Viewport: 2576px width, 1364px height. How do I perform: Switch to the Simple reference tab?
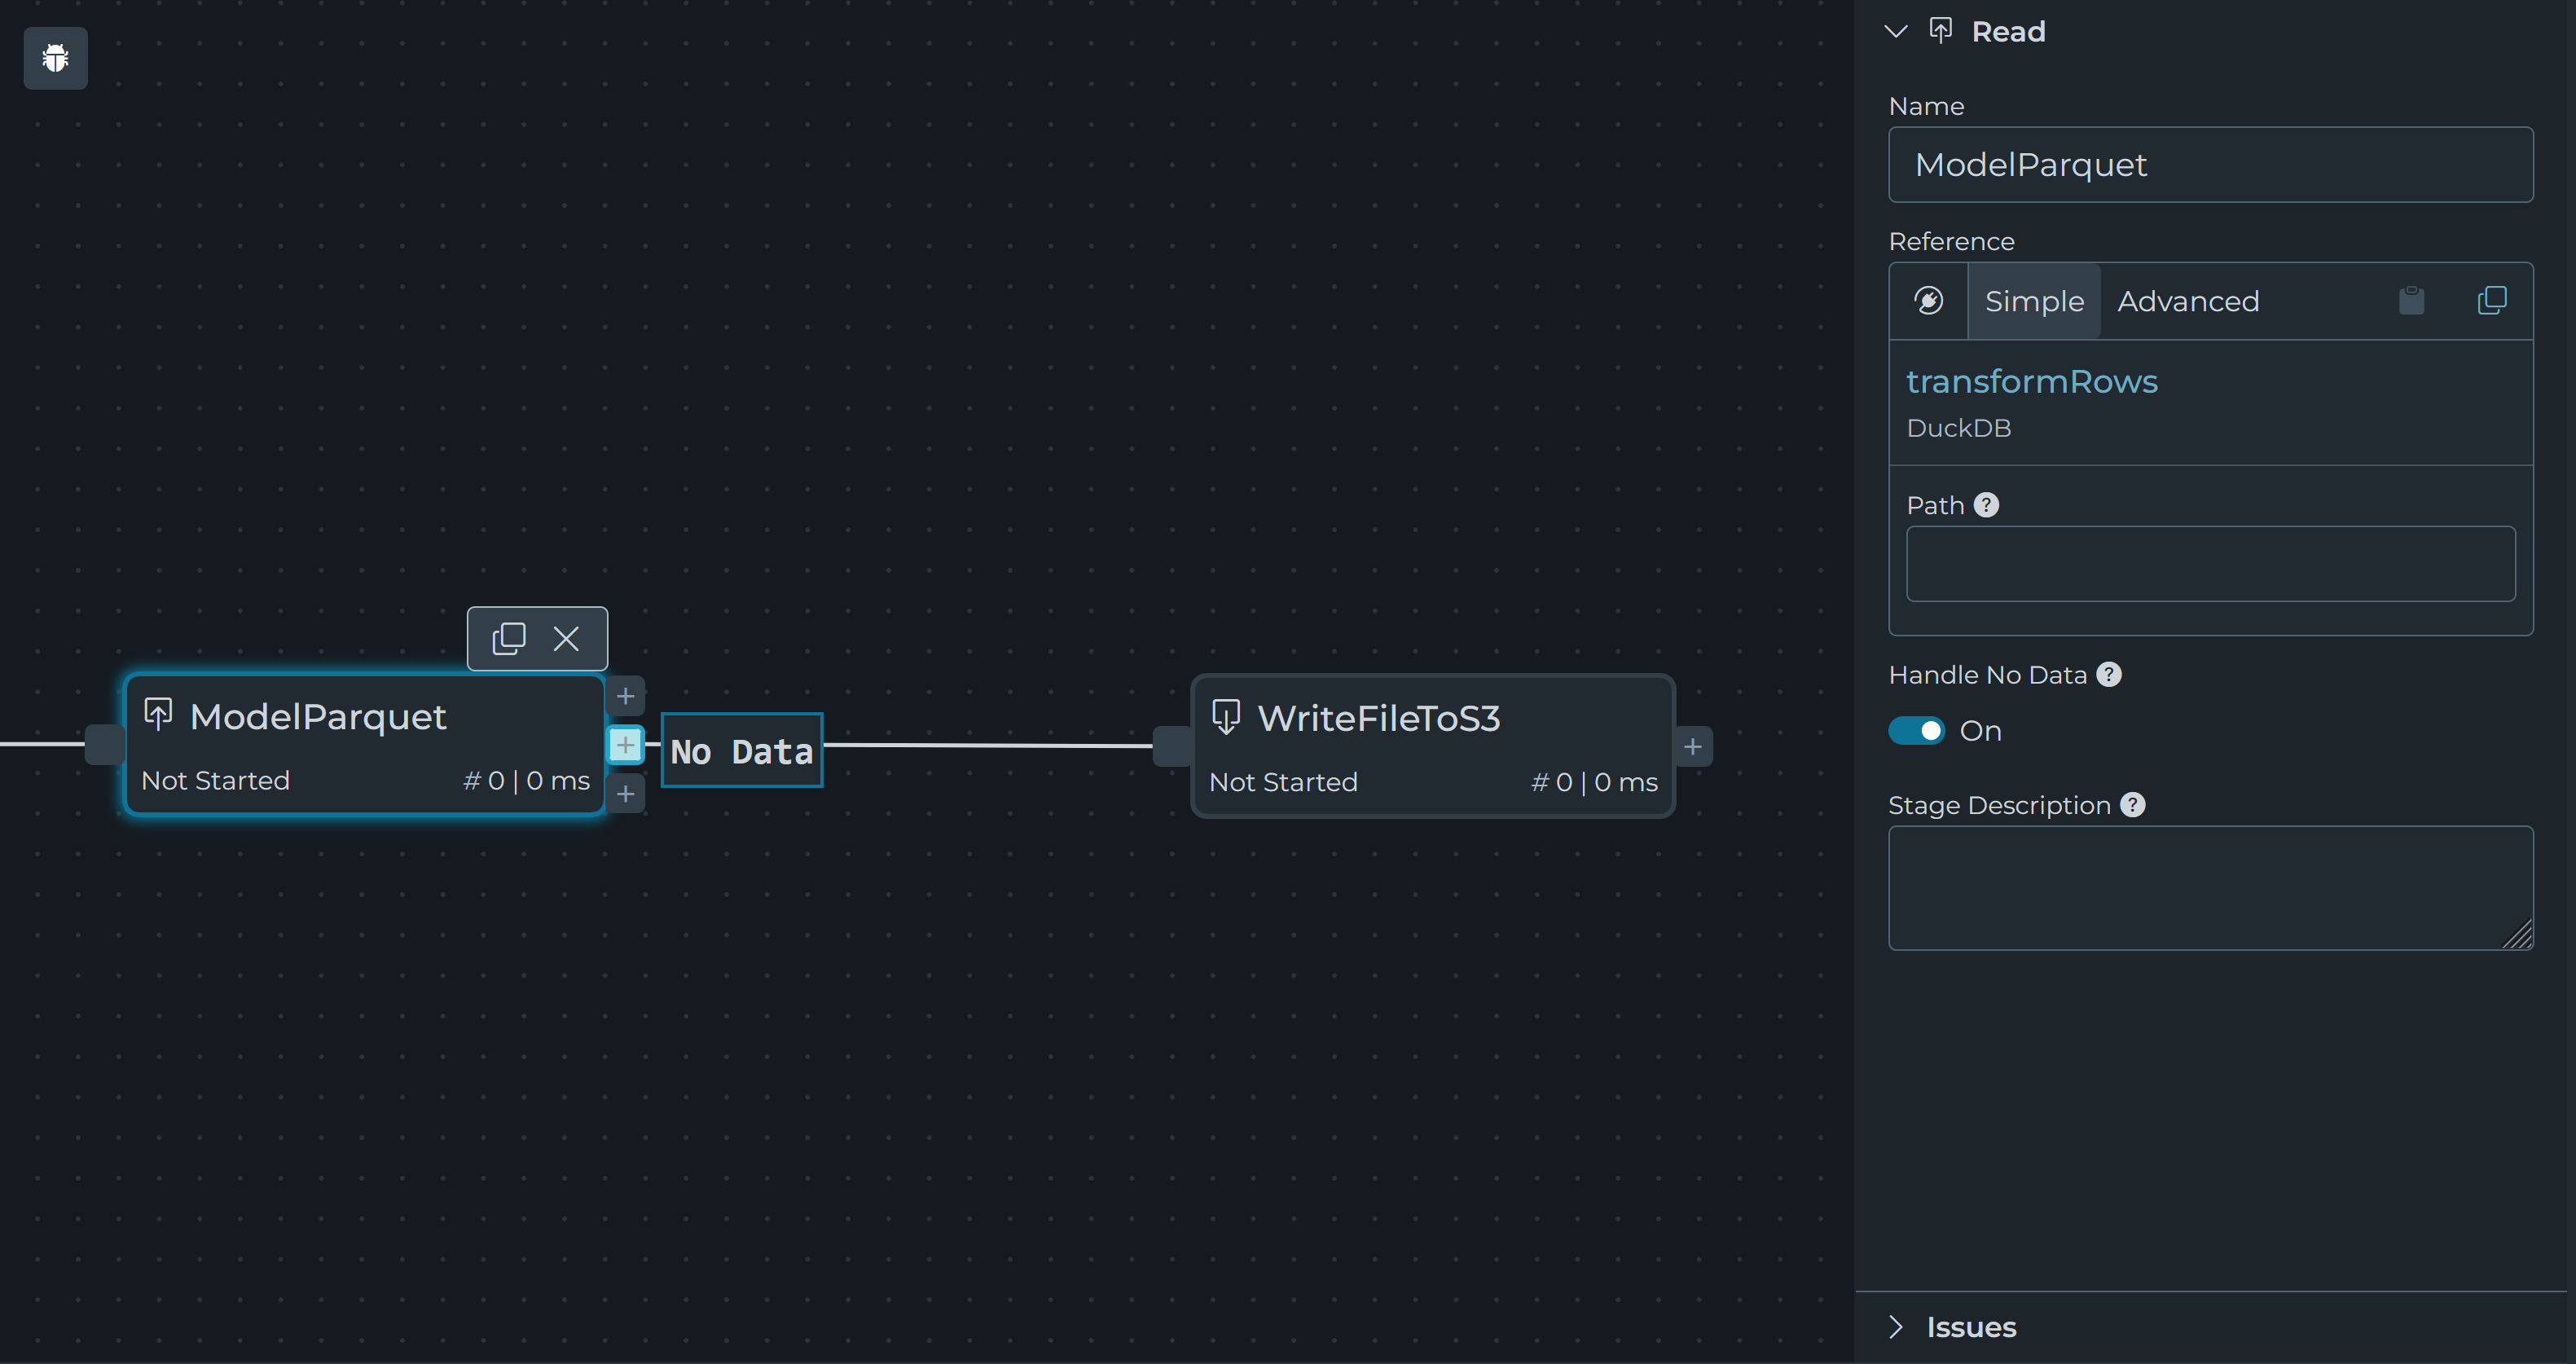click(2035, 301)
